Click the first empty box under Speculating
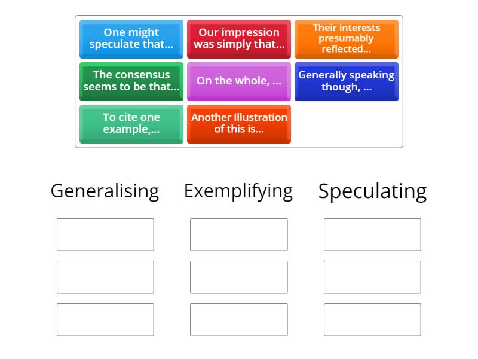Viewport: 478px width, 359px height. click(372, 235)
